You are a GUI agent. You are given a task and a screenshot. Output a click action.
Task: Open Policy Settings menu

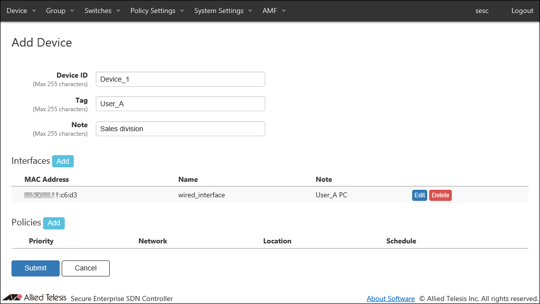coord(157,11)
